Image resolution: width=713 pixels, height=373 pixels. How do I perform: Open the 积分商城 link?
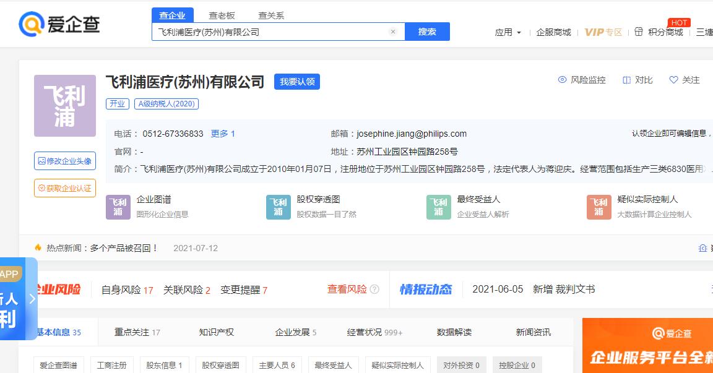[666, 32]
